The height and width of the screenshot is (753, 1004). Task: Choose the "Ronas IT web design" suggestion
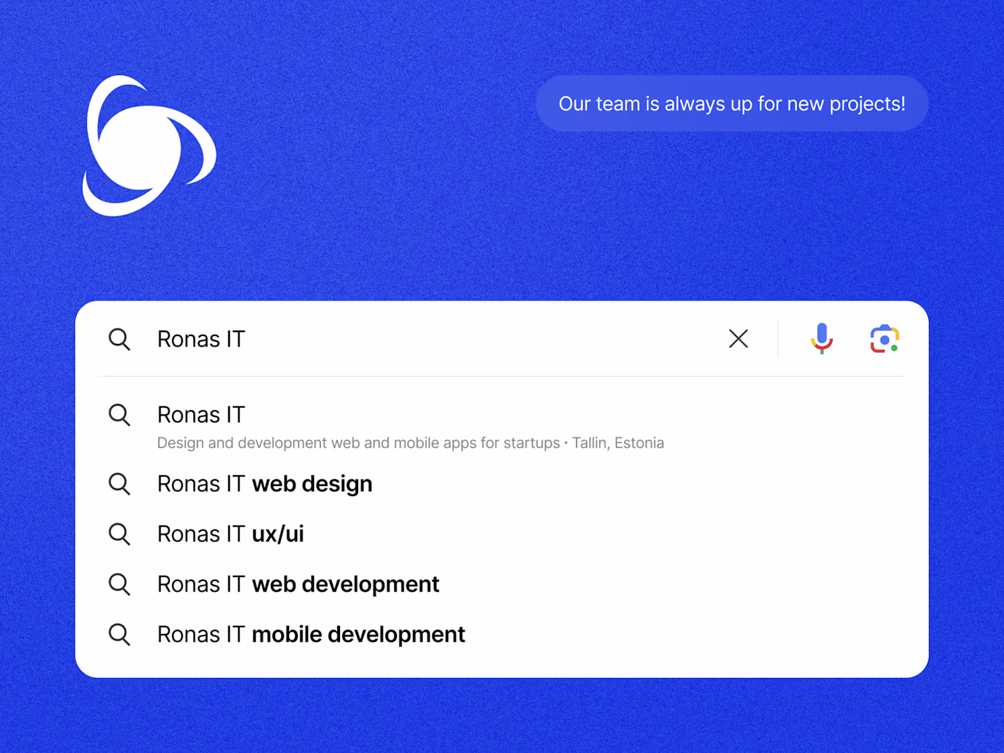264,484
